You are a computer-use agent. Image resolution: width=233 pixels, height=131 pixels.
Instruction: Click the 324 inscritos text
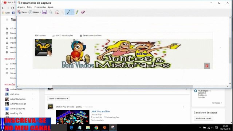40,36
